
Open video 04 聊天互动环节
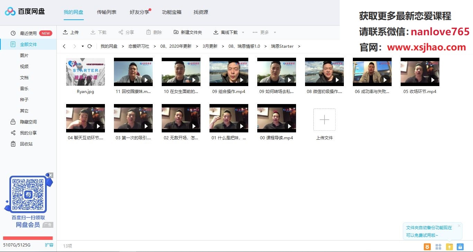[86, 118]
